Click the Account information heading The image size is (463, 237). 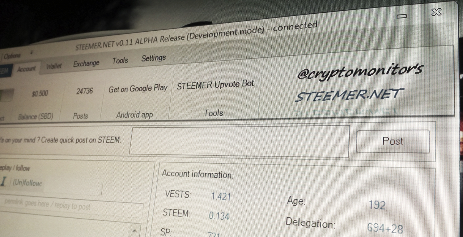point(198,174)
